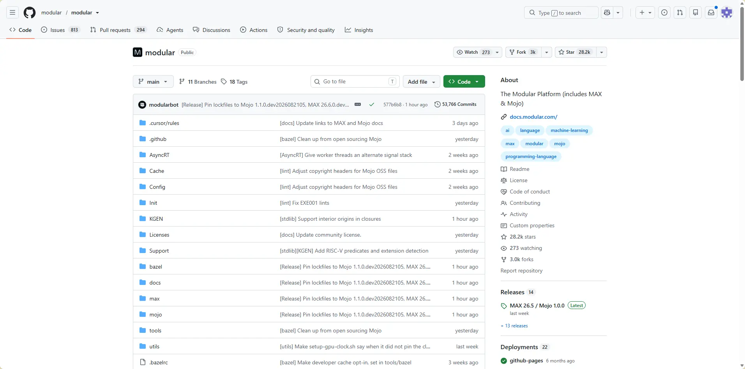Image resolution: width=745 pixels, height=369 pixels.
Task: Expand the Add file dropdown
Action: [422, 82]
